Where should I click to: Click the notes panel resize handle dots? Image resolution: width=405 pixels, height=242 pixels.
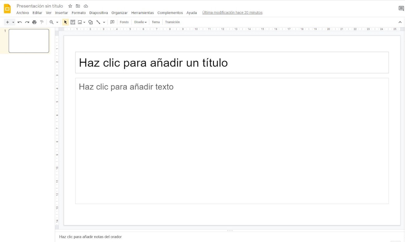(230, 230)
